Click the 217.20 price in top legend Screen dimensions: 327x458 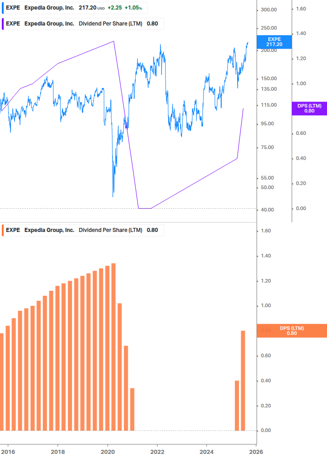pyautogui.click(x=88, y=8)
